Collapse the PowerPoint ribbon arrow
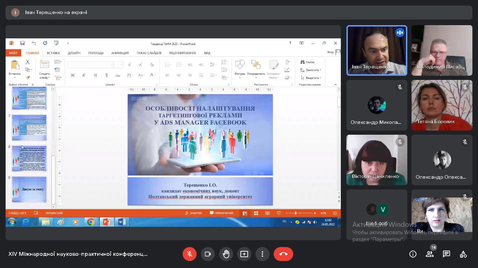The height and width of the screenshot is (268, 478). 335,84
